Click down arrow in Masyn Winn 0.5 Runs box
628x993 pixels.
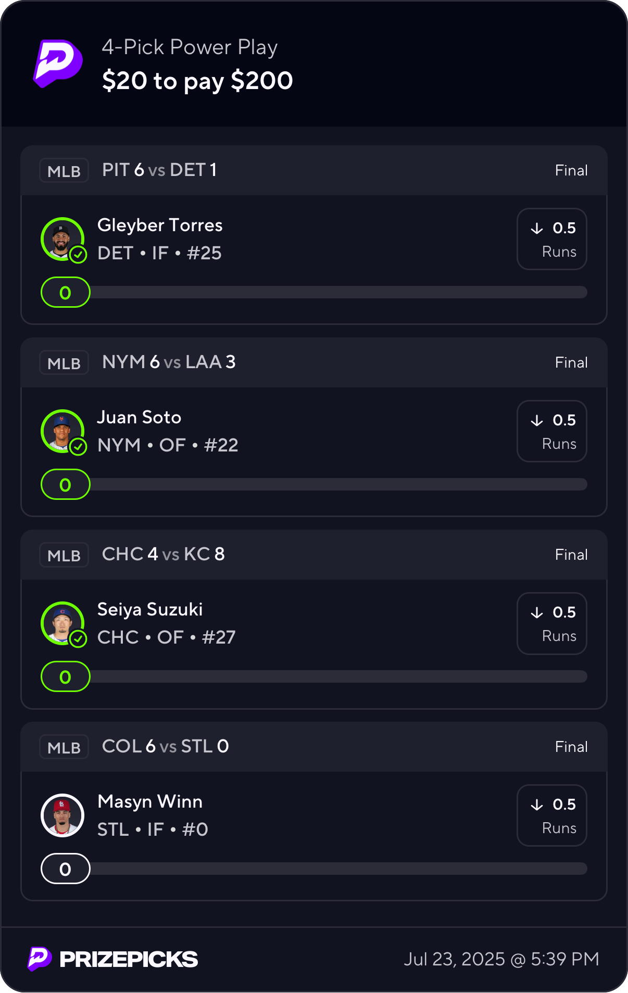[x=537, y=805]
